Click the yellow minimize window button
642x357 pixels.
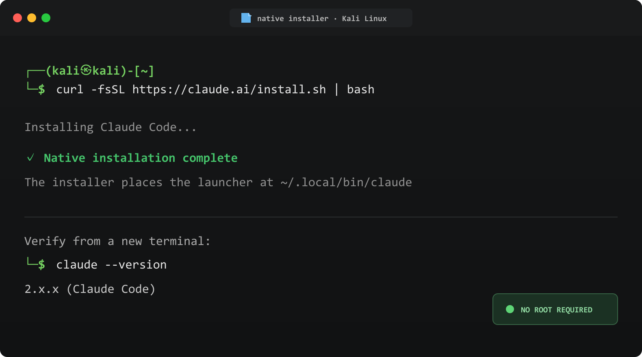coord(32,18)
